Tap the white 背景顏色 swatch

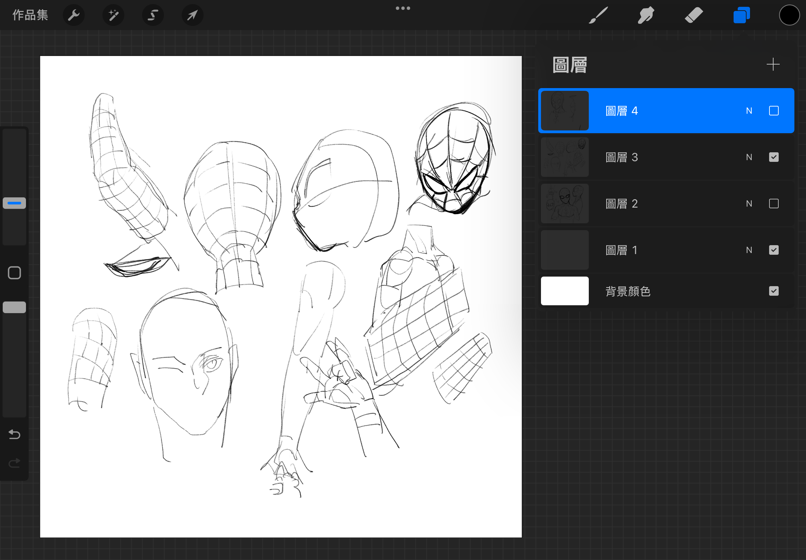(x=565, y=291)
